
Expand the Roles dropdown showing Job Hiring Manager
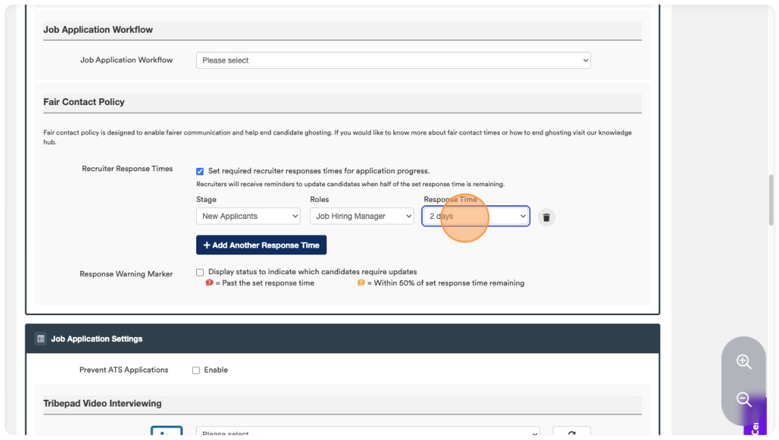[362, 216]
